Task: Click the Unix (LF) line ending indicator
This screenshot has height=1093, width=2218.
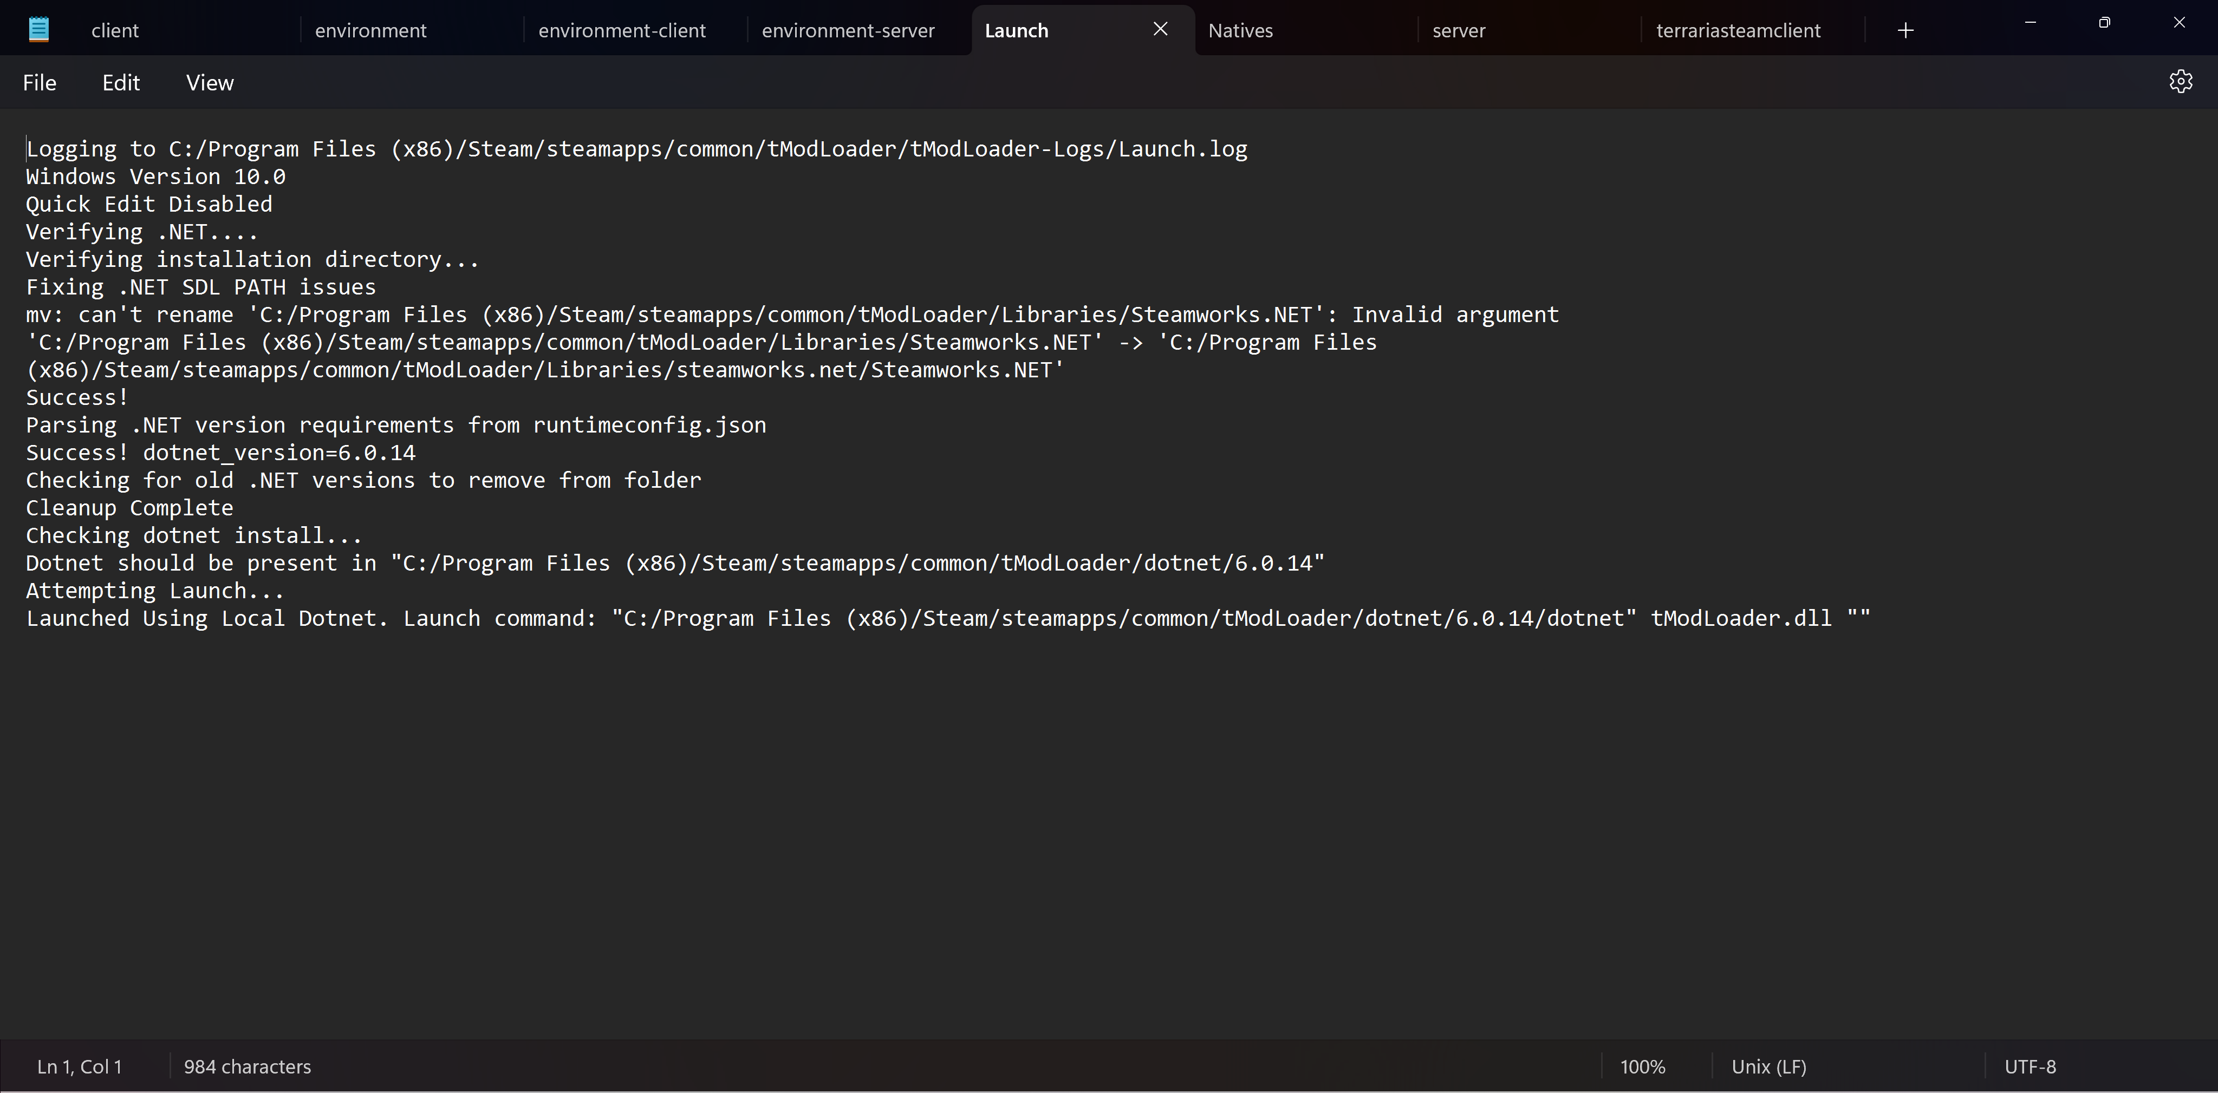Action: point(1768,1066)
